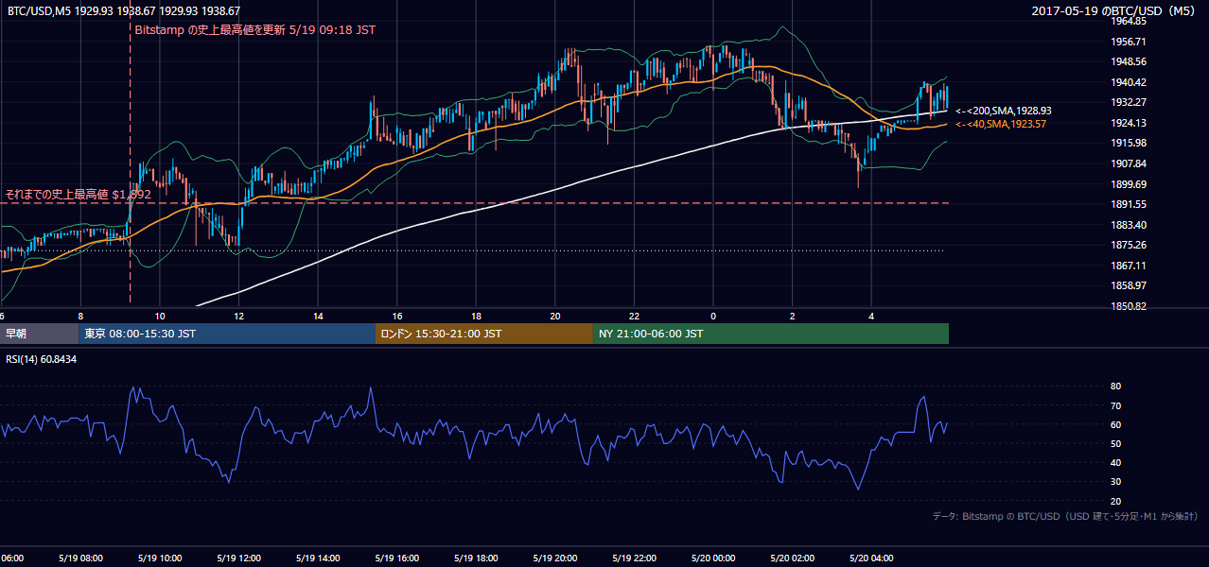
Task: Click RSI axis level 70
Action: coord(1116,405)
